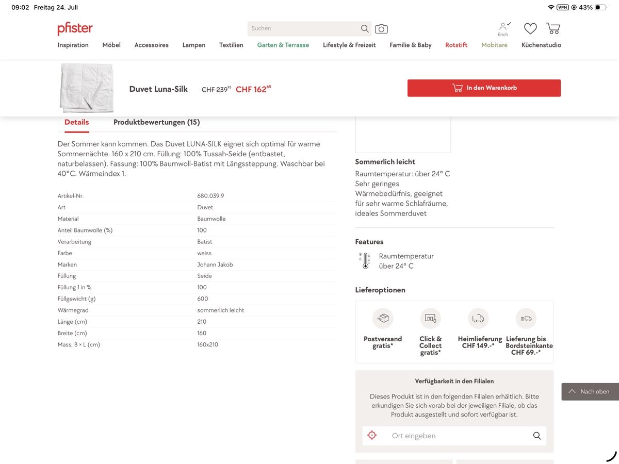
Task: Open the Textilien menu
Action: 231,45
